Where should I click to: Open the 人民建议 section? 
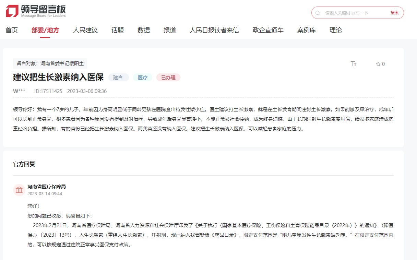(85, 30)
